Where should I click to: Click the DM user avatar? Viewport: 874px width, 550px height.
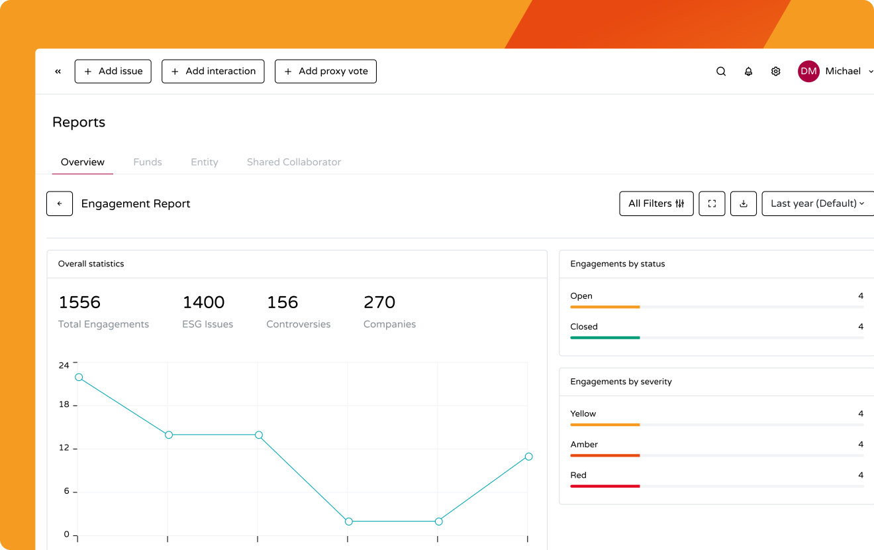click(808, 72)
